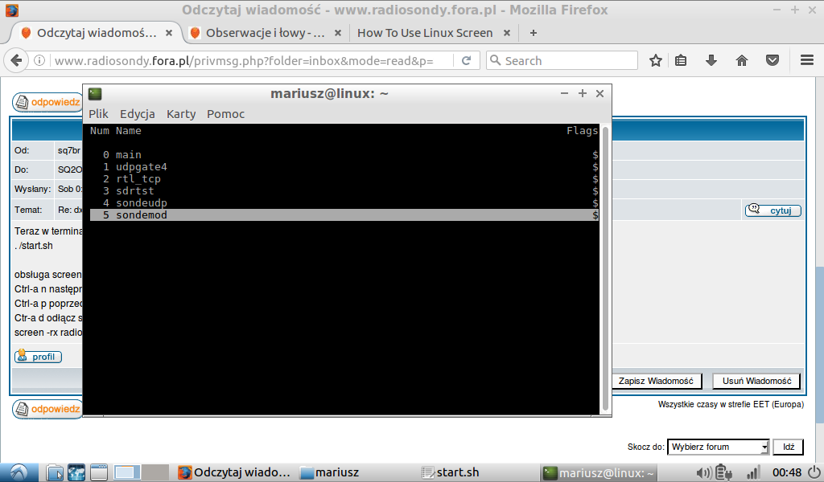Select screen window '1 udpgate4'
This screenshot has width=824, height=482.
[x=344, y=167]
